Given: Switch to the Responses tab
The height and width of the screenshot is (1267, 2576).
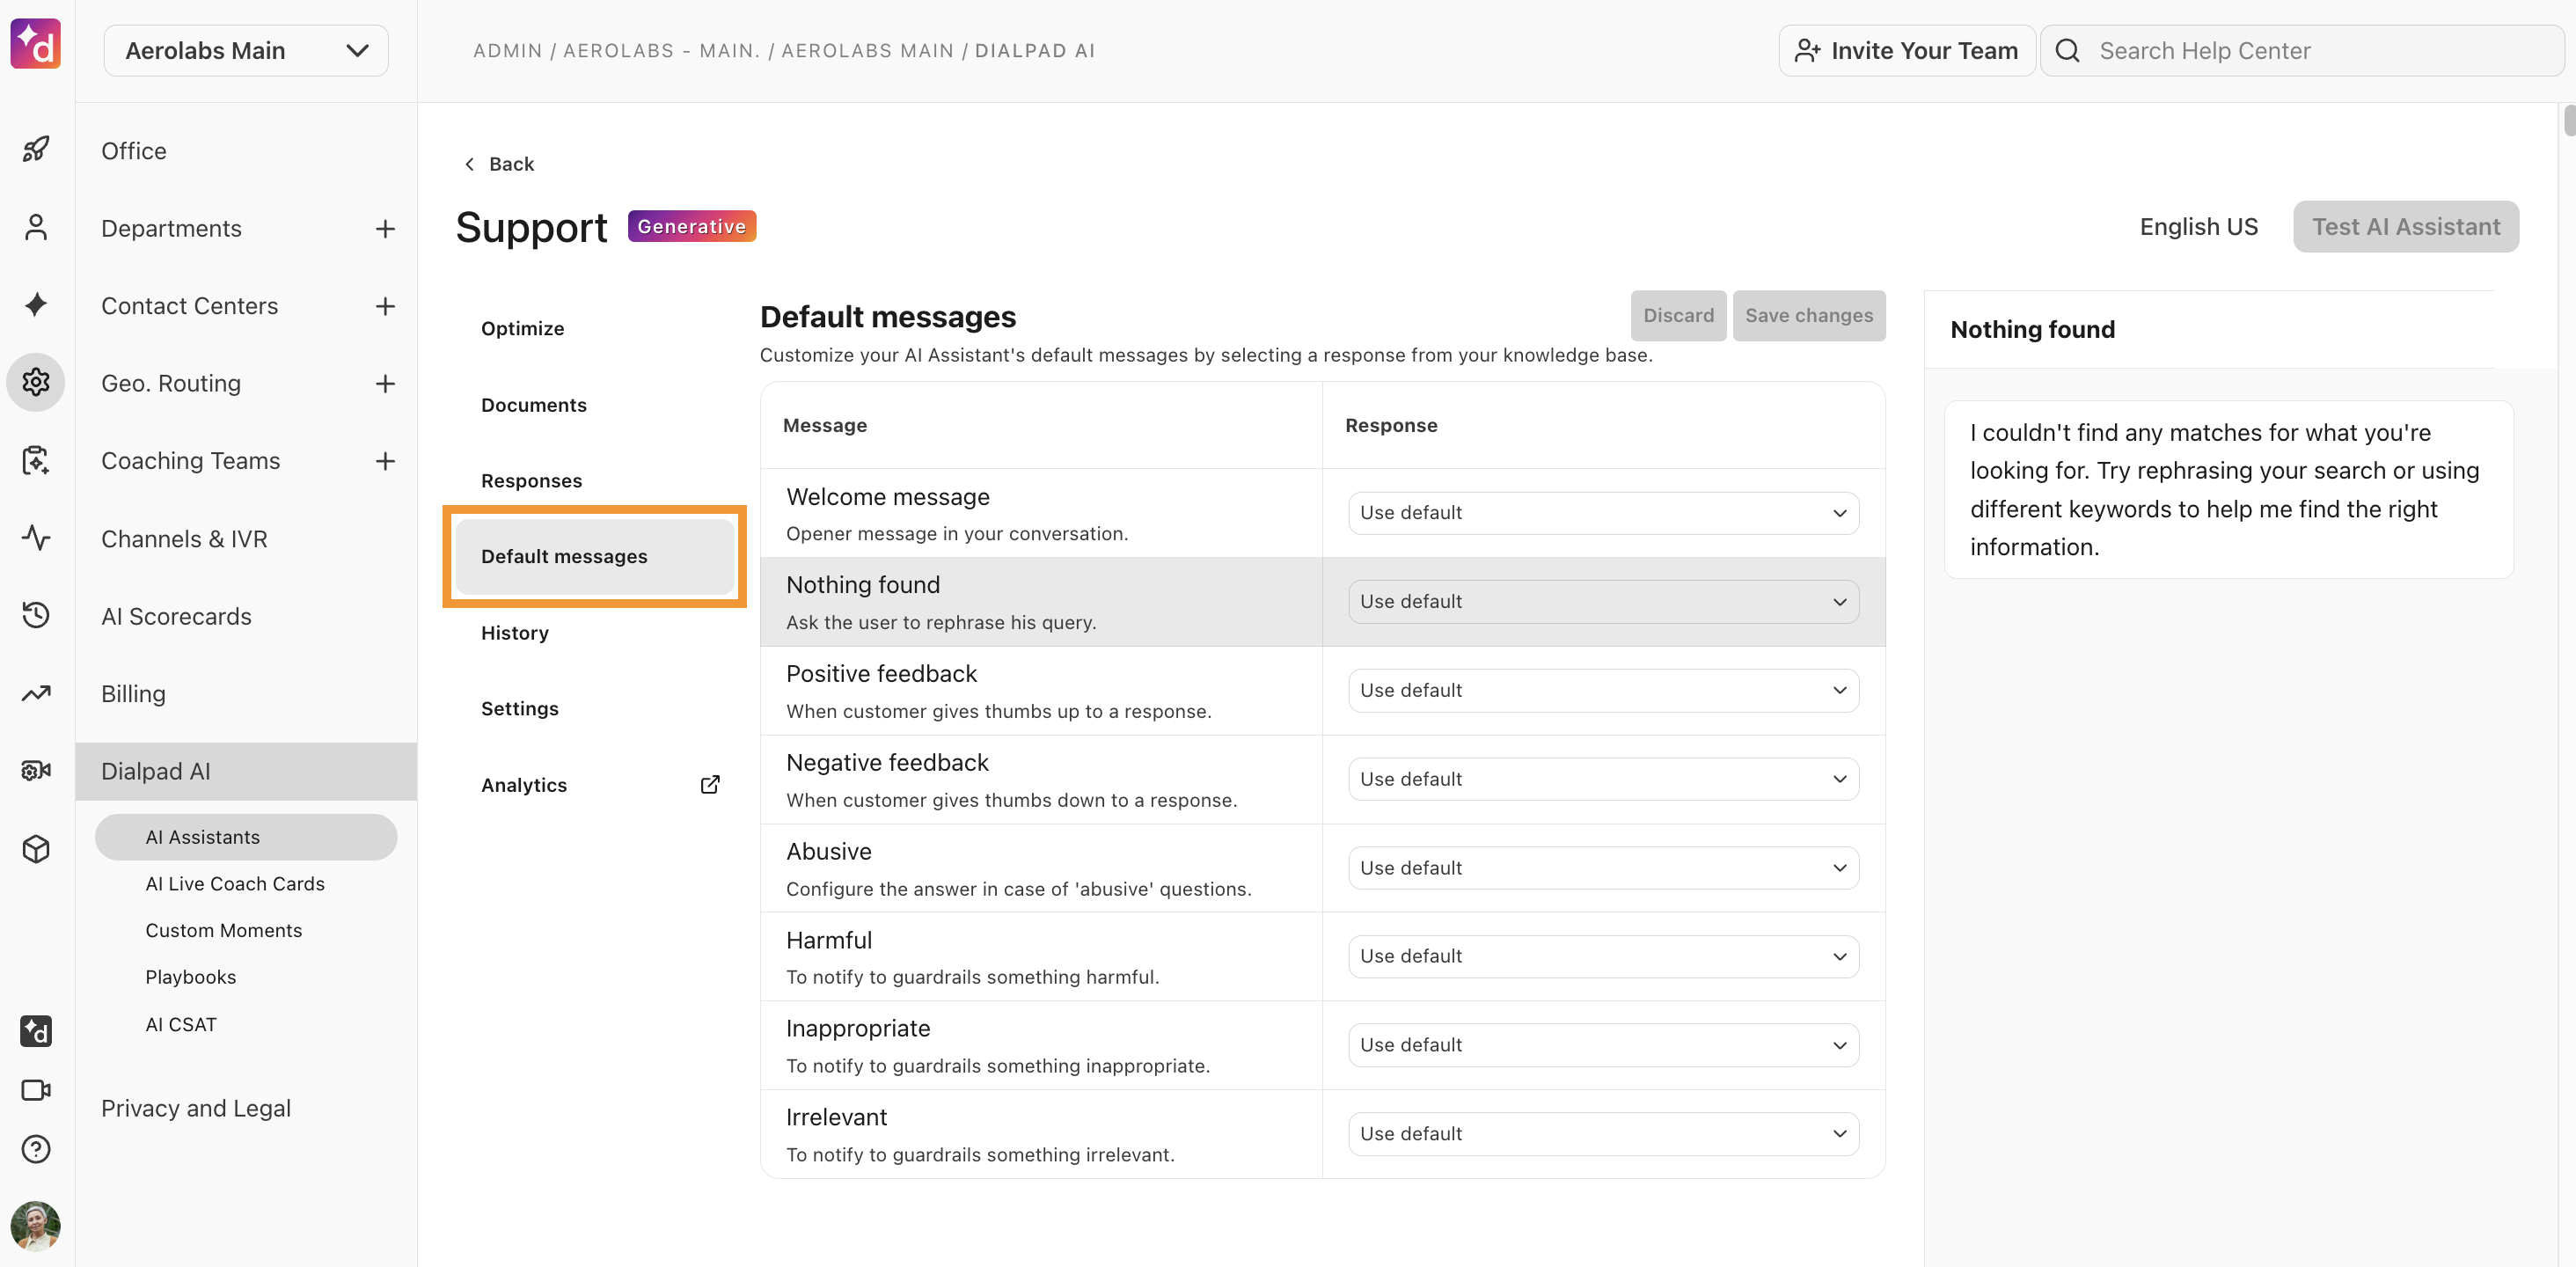Looking at the screenshot, I should (x=594, y=481).
